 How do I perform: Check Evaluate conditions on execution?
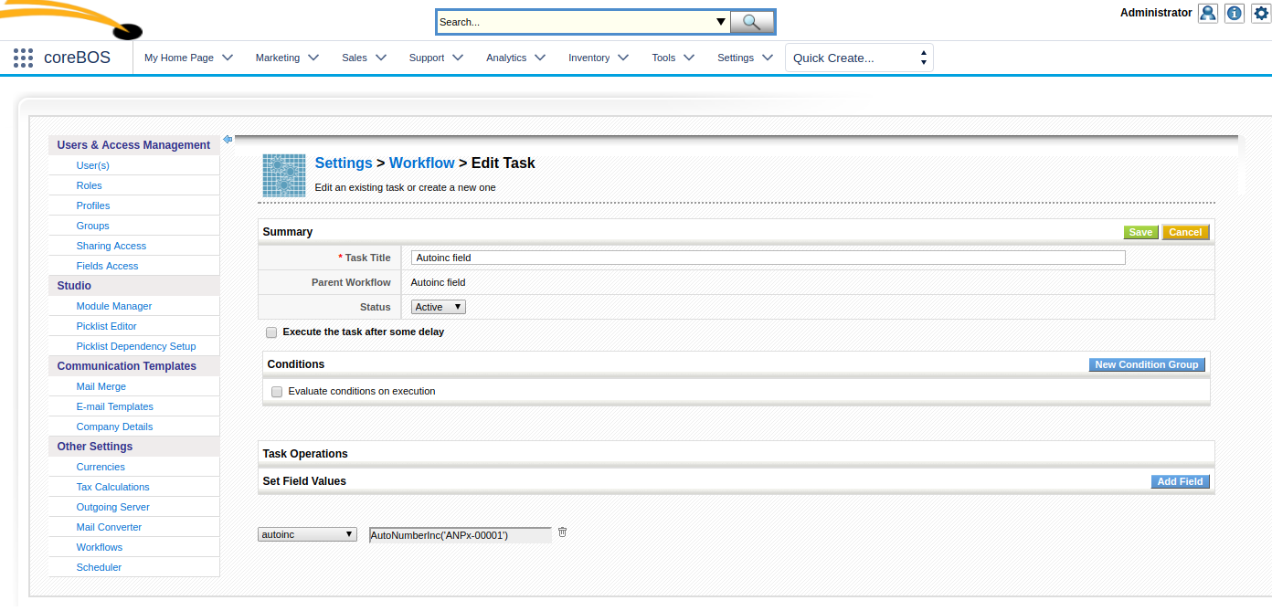(277, 392)
